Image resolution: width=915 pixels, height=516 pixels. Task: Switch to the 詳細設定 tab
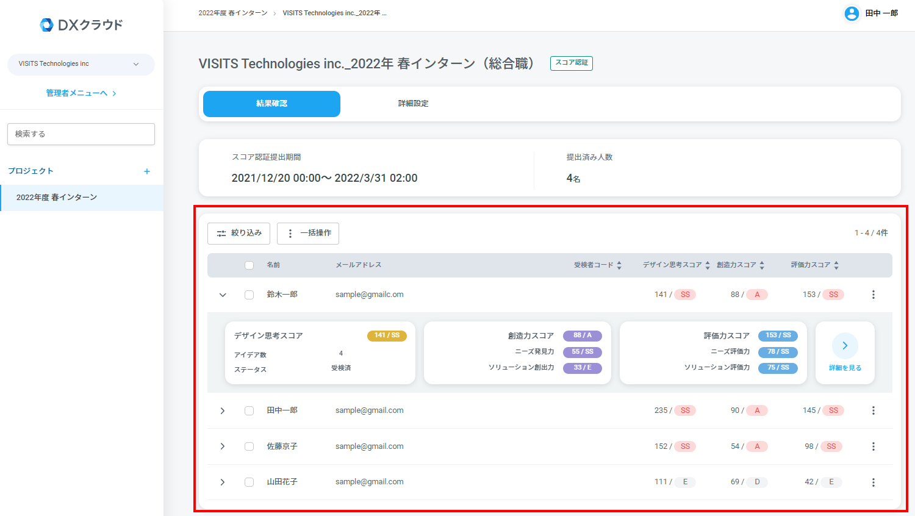pyautogui.click(x=413, y=104)
